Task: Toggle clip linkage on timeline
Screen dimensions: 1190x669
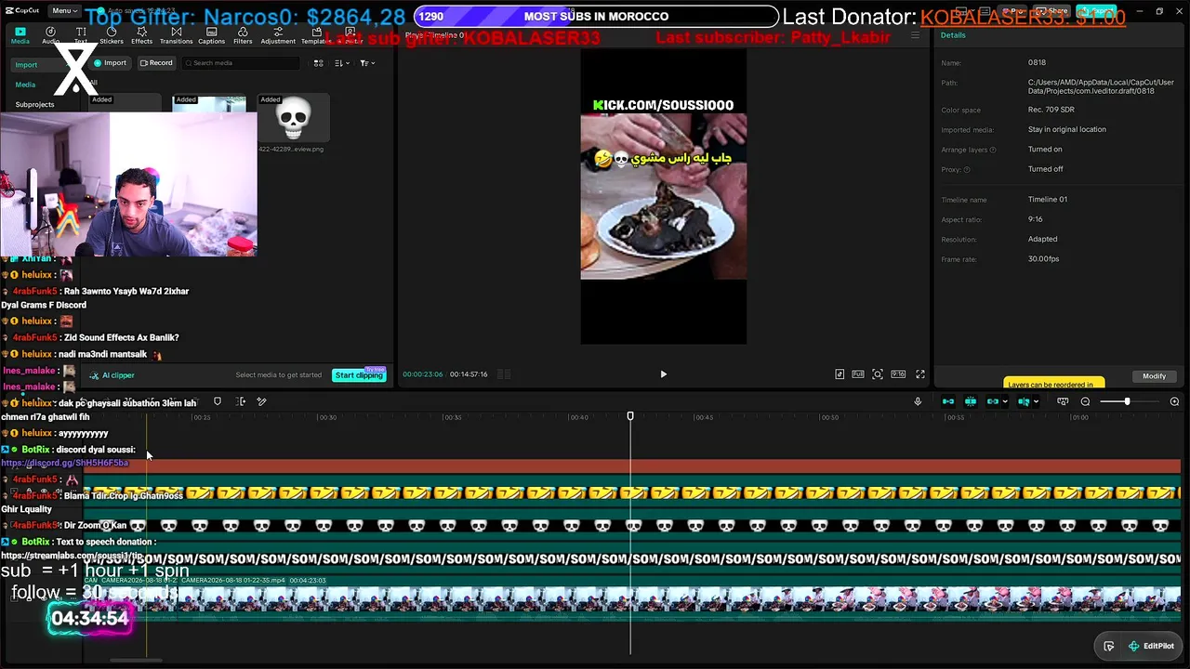Action: [992, 401]
